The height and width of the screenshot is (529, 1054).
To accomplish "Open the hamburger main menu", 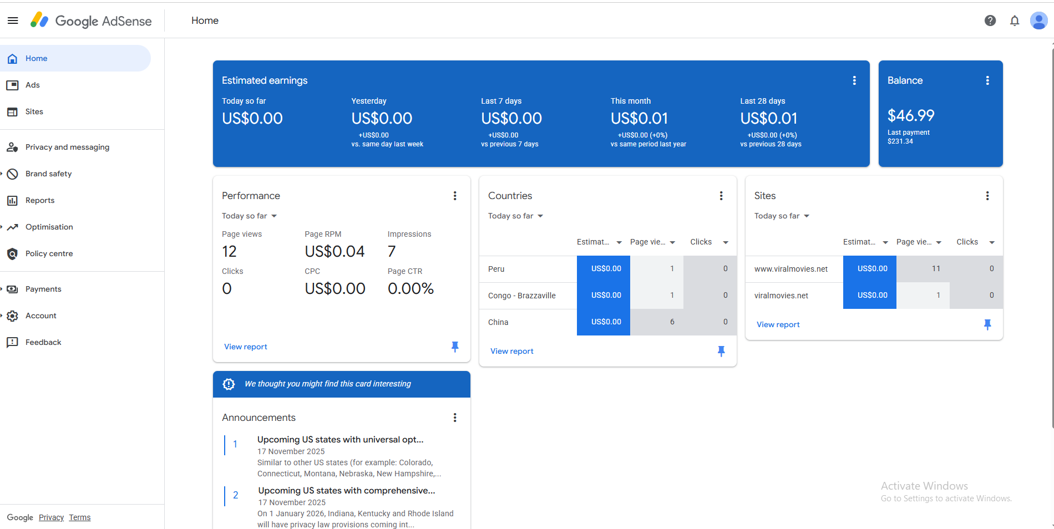I will pos(13,21).
